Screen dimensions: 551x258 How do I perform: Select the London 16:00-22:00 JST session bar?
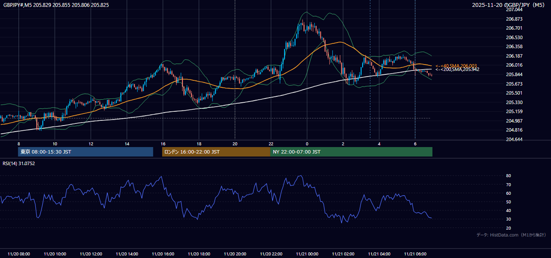(216, 152)
